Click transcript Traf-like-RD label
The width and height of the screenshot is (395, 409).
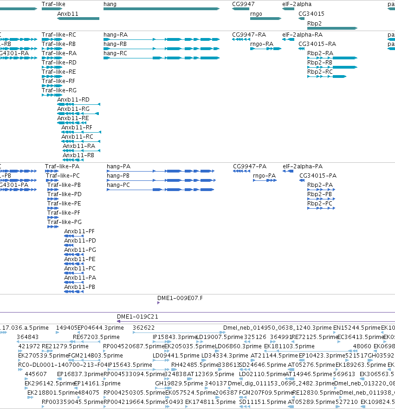pos(59,63)
